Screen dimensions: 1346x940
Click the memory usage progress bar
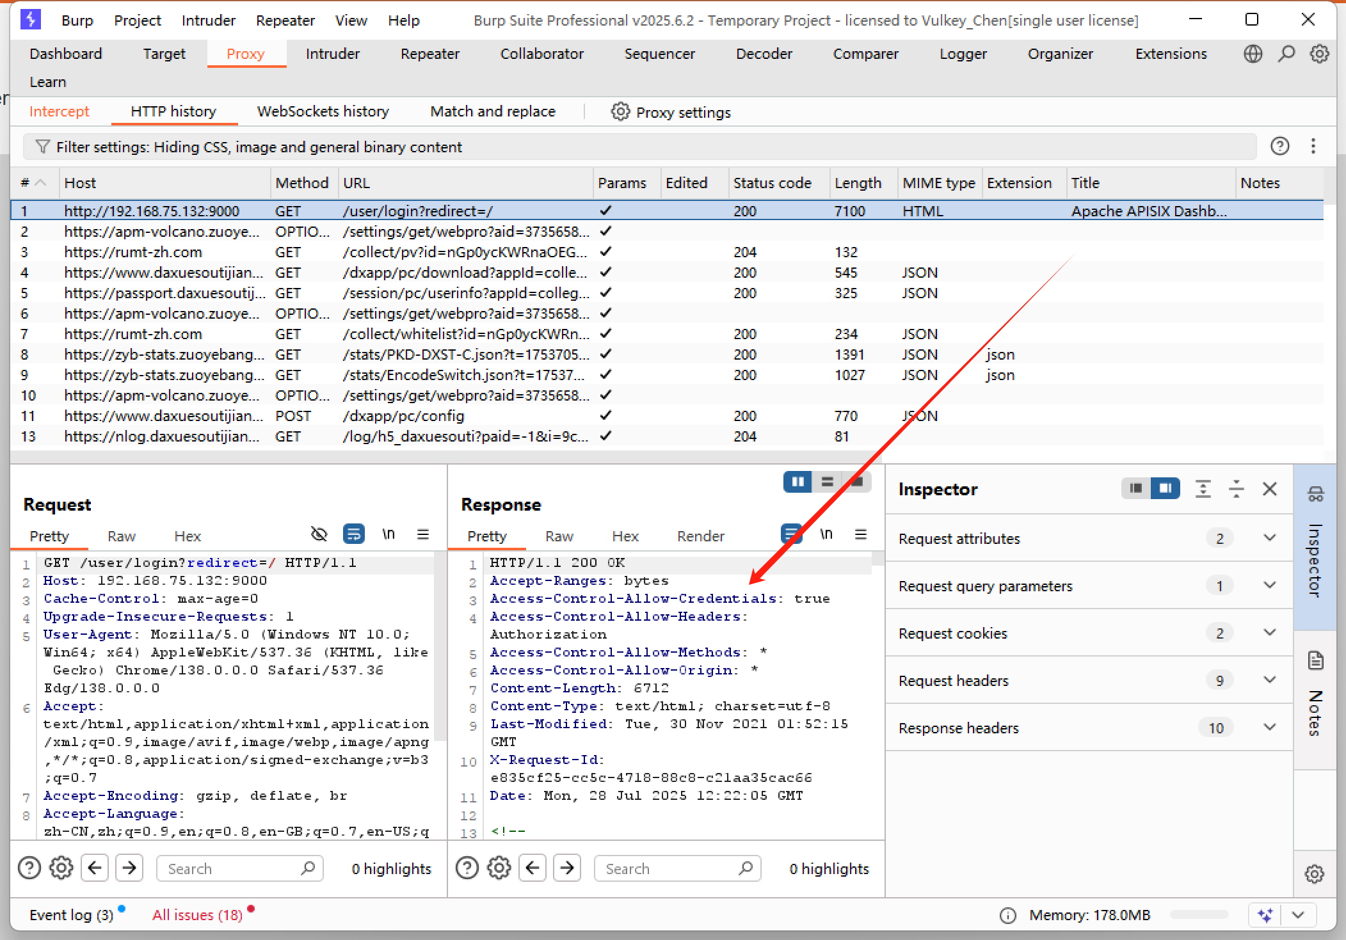(x=1199, y=915)
